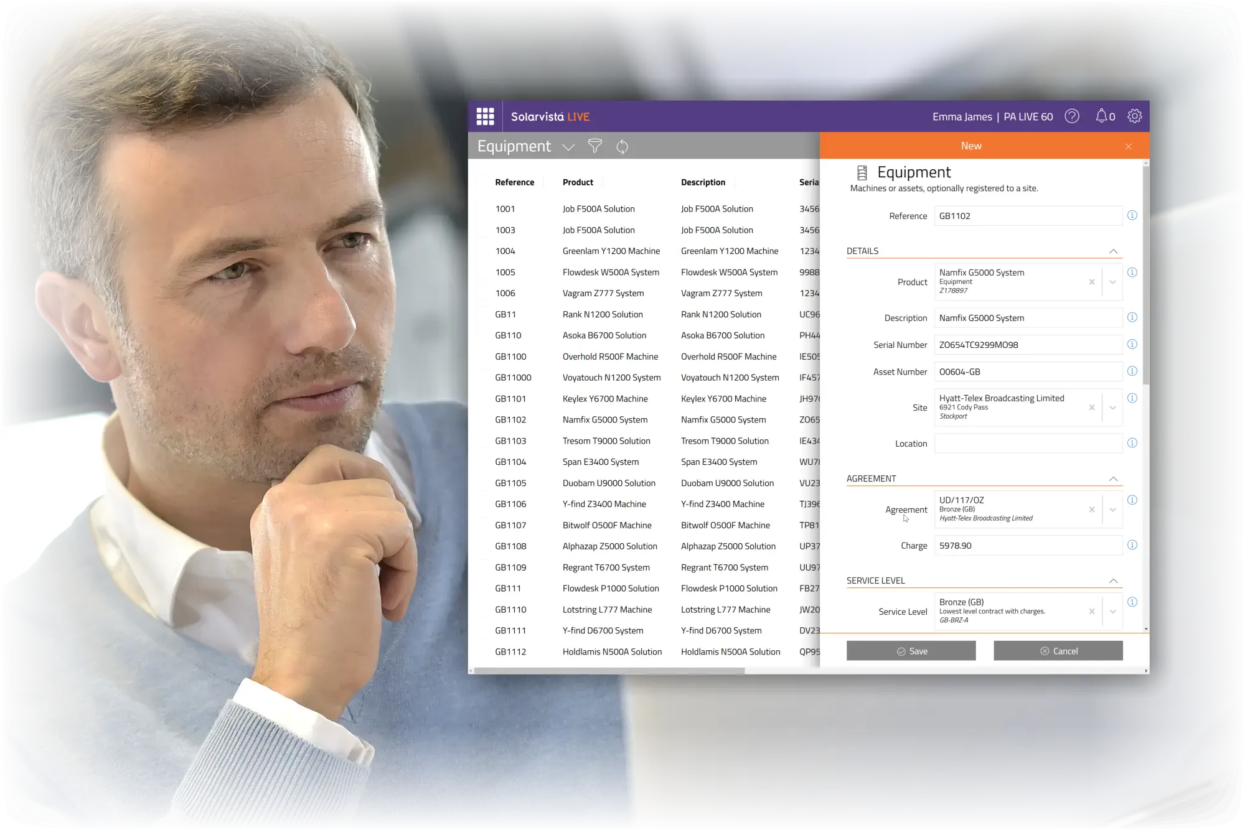Open the Equipment view dropdown chevron
The image size is (1245, 830).
tap(568, 147)
